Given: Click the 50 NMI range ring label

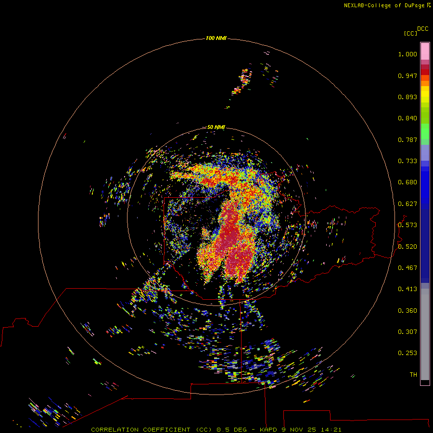Looking at the screenshot, I should [x=216, y=127].
